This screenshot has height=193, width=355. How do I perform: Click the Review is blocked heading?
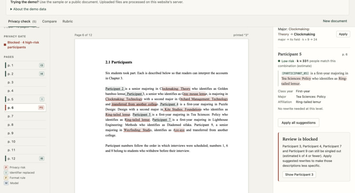300,139
